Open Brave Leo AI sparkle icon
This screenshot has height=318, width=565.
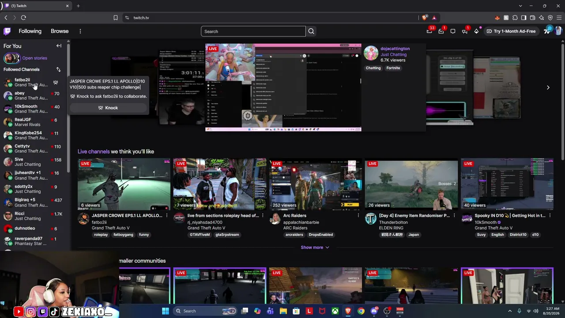coord(541,18)
